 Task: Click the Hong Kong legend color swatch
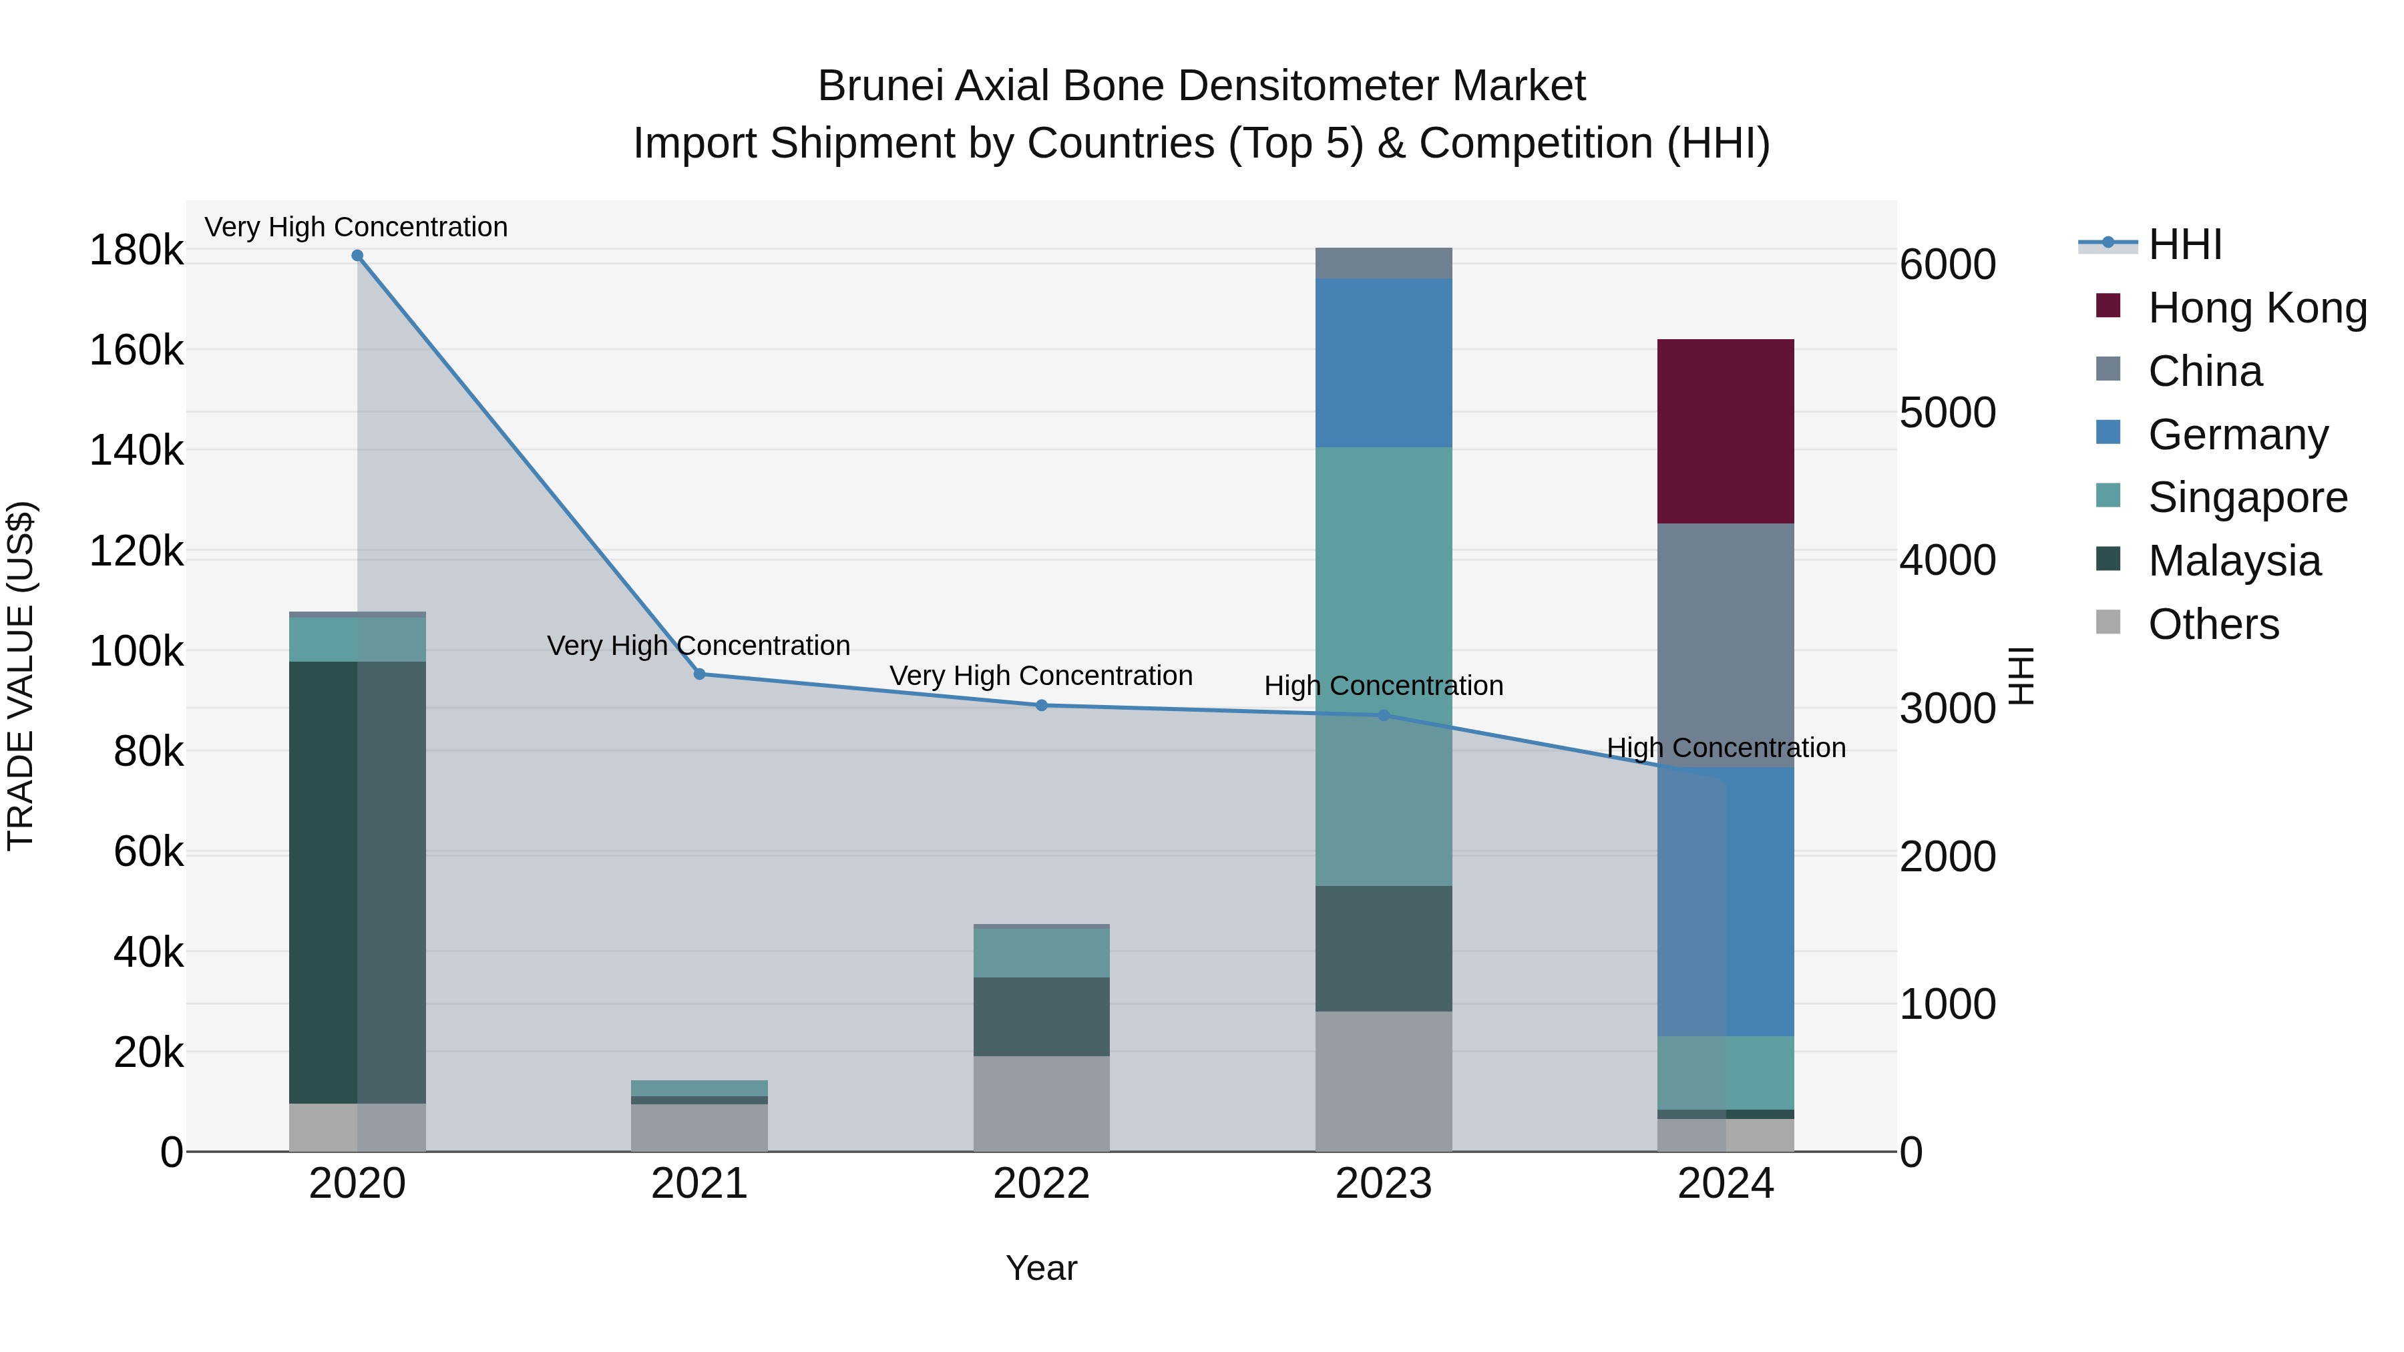point(2108,305)
